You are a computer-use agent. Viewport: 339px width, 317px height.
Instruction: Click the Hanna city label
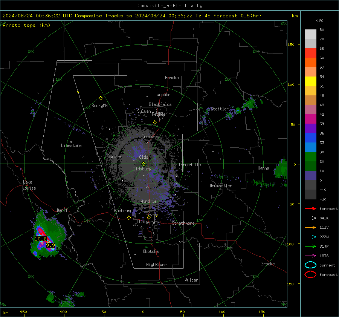click(x=263, y=168)
